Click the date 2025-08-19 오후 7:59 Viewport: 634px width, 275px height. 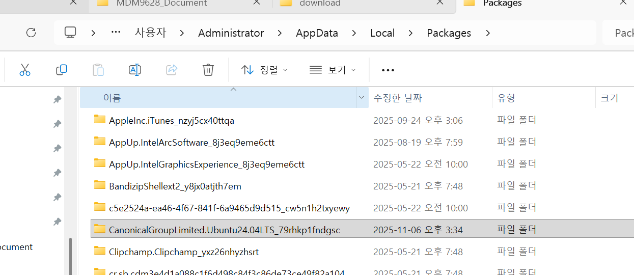click(418, 143)
